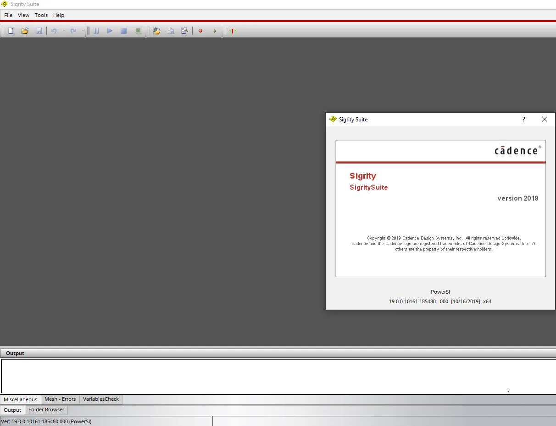Expand the Undo history dropdown arrow
Viewport: 556px width, 426px height.
[x=64, y=31]
